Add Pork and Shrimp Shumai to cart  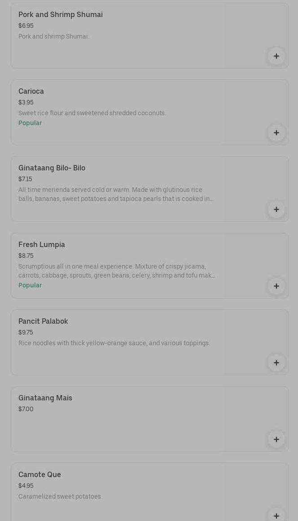click(276, 56)
